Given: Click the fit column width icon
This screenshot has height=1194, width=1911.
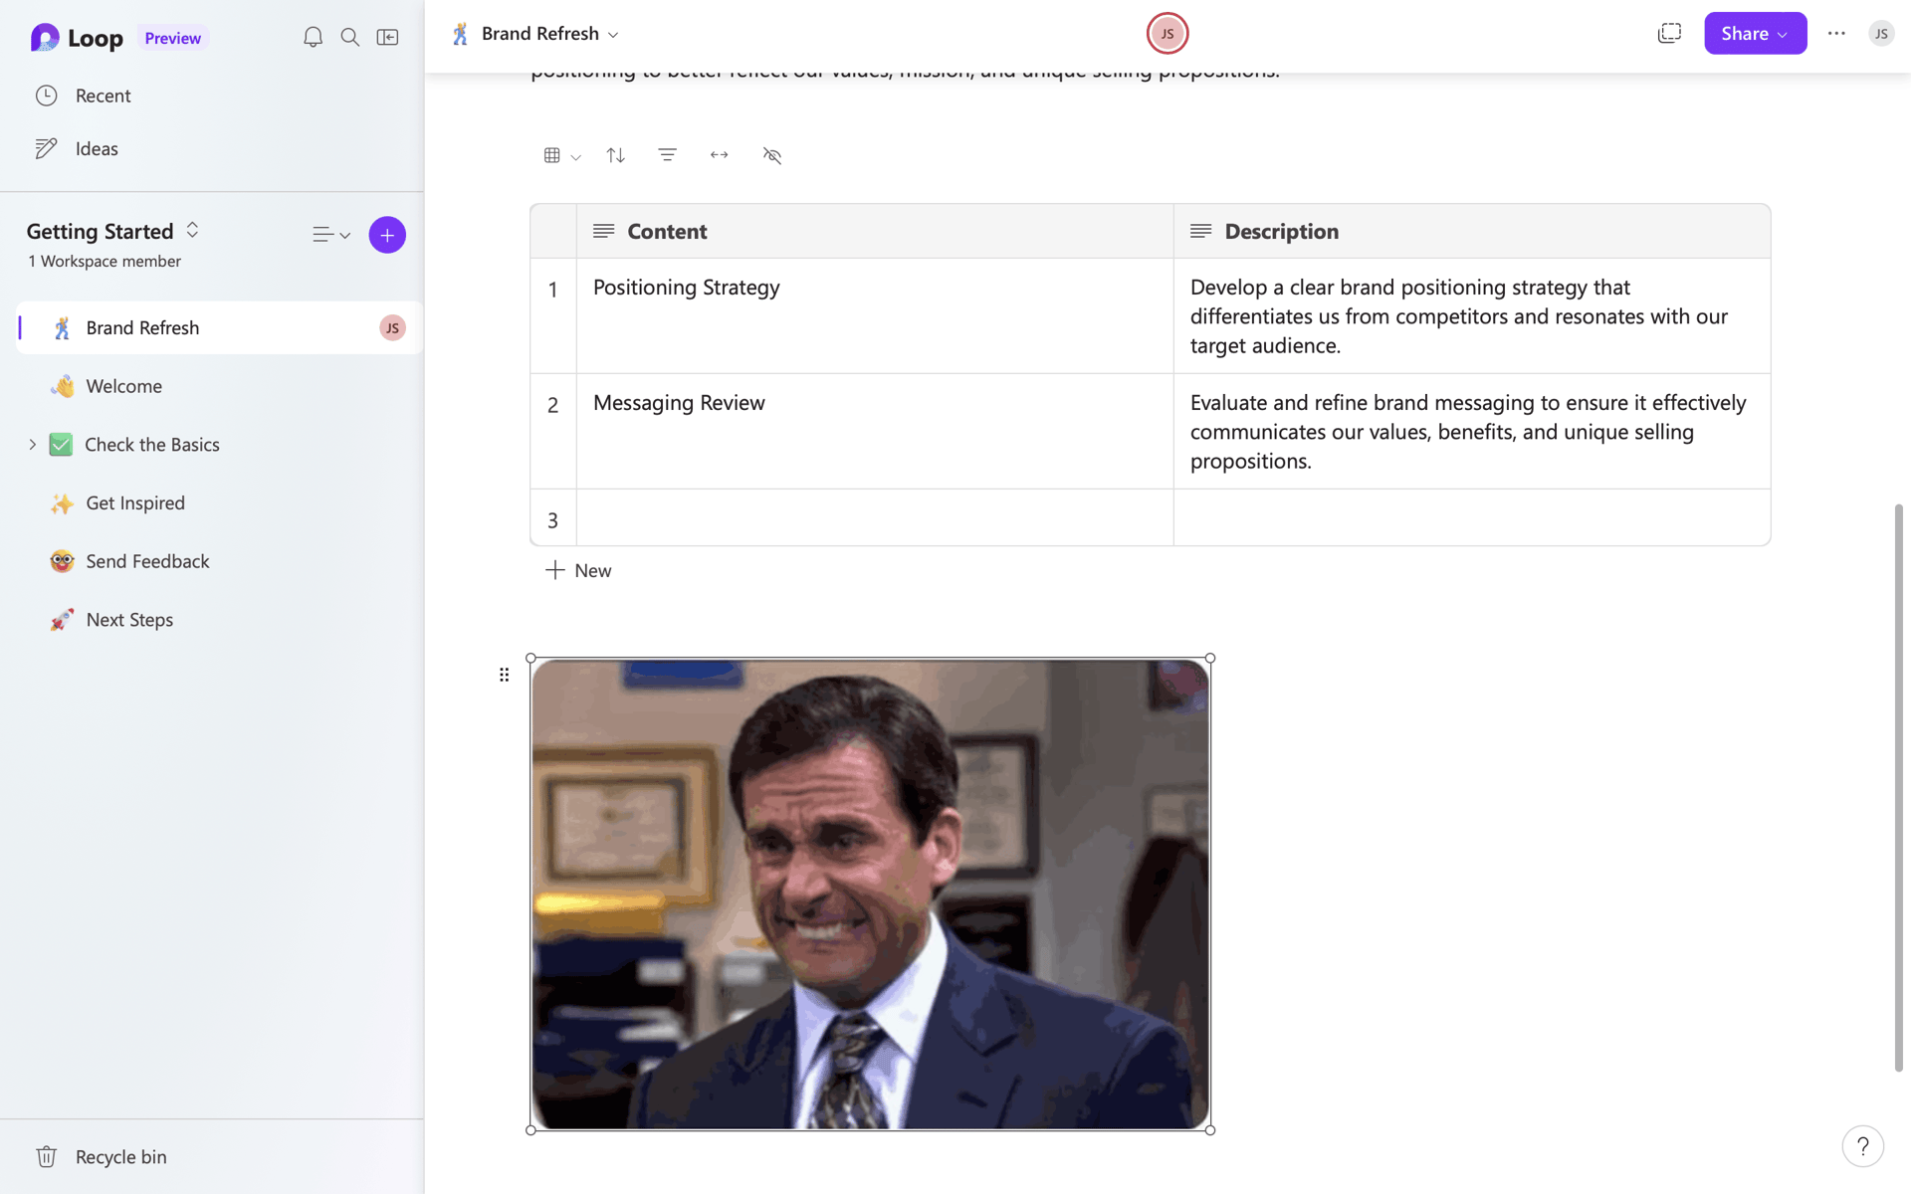Looking at the screenshot, I should pos(720,155).
